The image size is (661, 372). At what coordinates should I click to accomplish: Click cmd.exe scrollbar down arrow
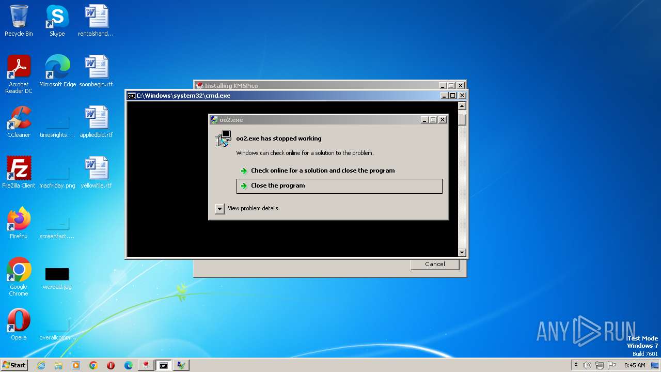462,253
